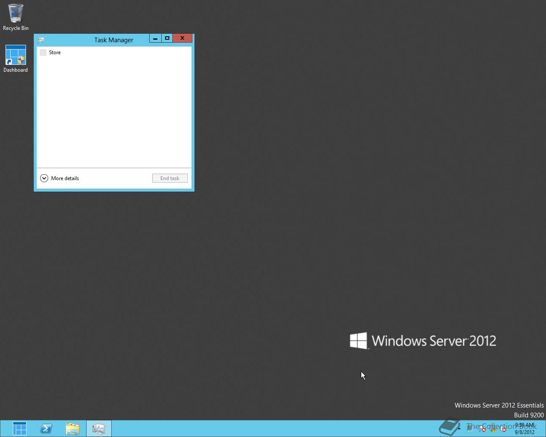Click the End task button
This screenshot has width=546, height=437.
point(170,178)
